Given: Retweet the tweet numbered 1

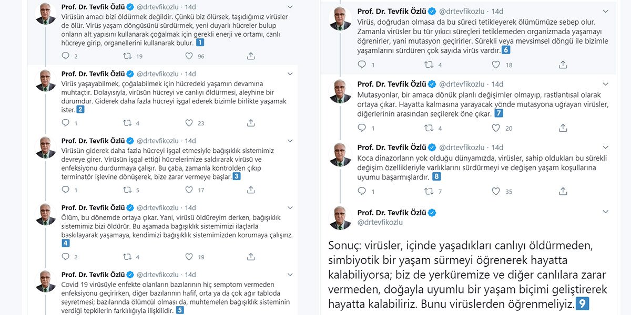Looking at the screenshot, I should coord(127,56).
